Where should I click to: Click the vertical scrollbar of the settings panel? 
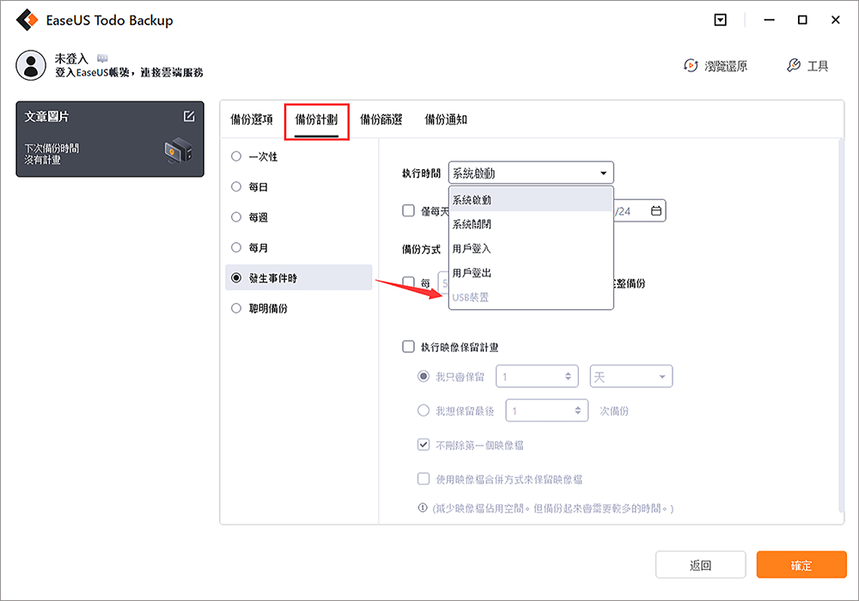click(x=841, y=325)
